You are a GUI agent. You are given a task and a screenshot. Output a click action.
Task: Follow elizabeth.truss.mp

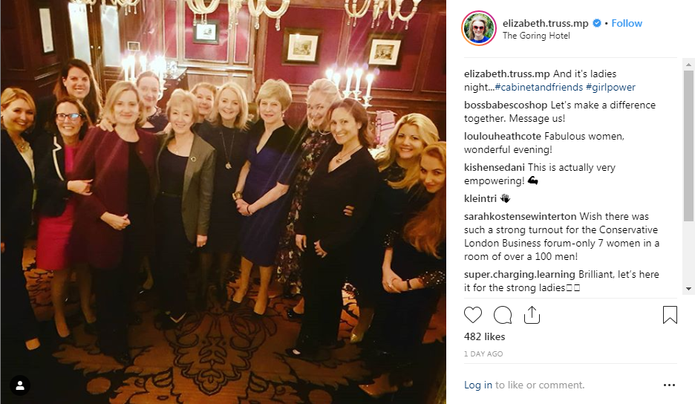(627, 23)
